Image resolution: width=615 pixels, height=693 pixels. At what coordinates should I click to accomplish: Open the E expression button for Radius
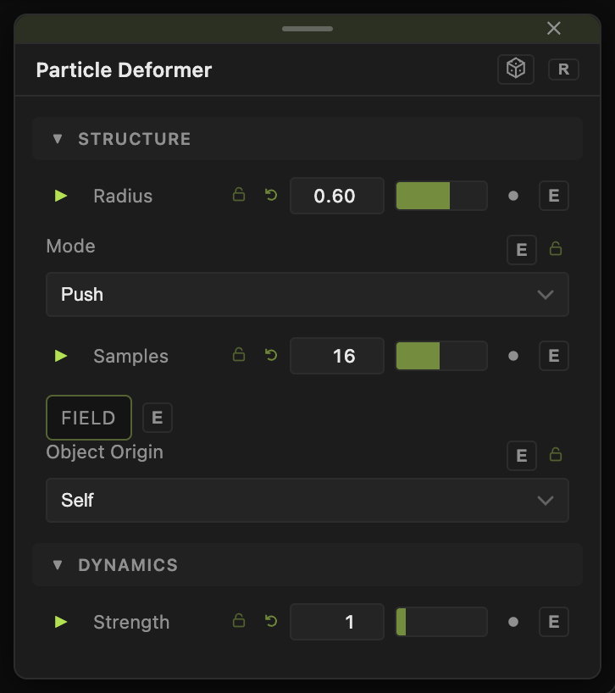(554, 196)
